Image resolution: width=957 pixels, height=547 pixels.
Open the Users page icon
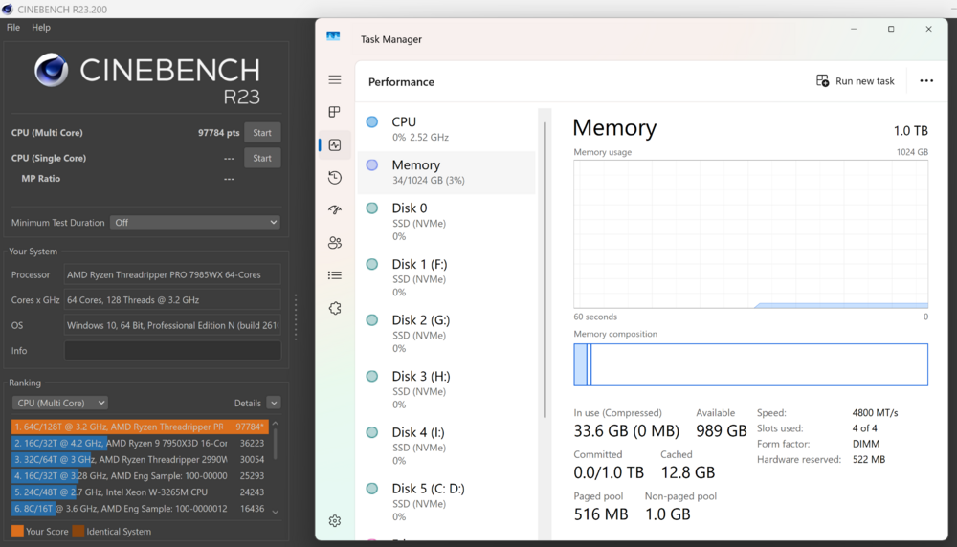coord(334,243)
